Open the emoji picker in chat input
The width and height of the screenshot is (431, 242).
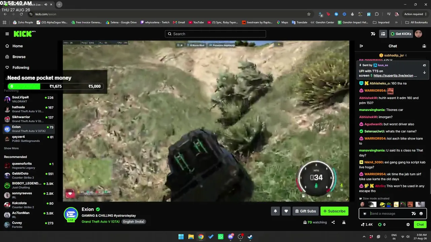coord(421,213)
